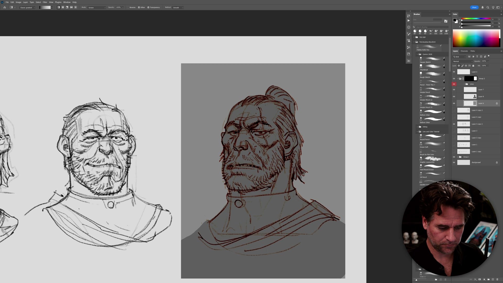Click the foreground color swatch
Viewport: 503px width, 283px height.
click(455, 20)
